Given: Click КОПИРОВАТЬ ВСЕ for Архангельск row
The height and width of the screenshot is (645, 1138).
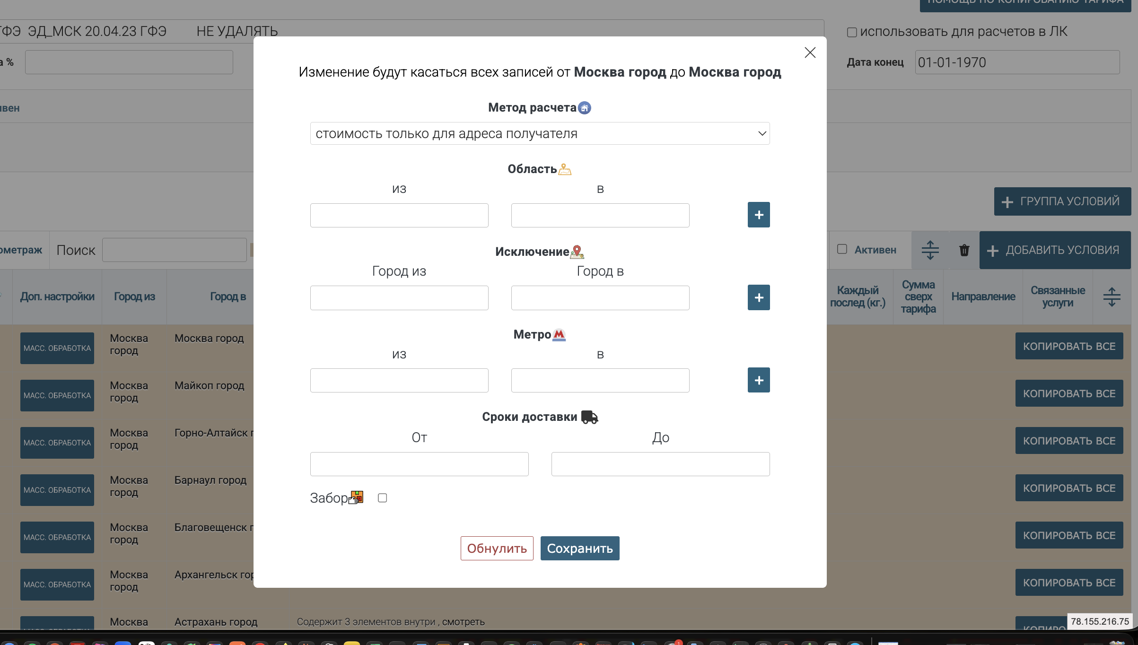Looking at the screenshot, I should click(x=1069, y=583).
